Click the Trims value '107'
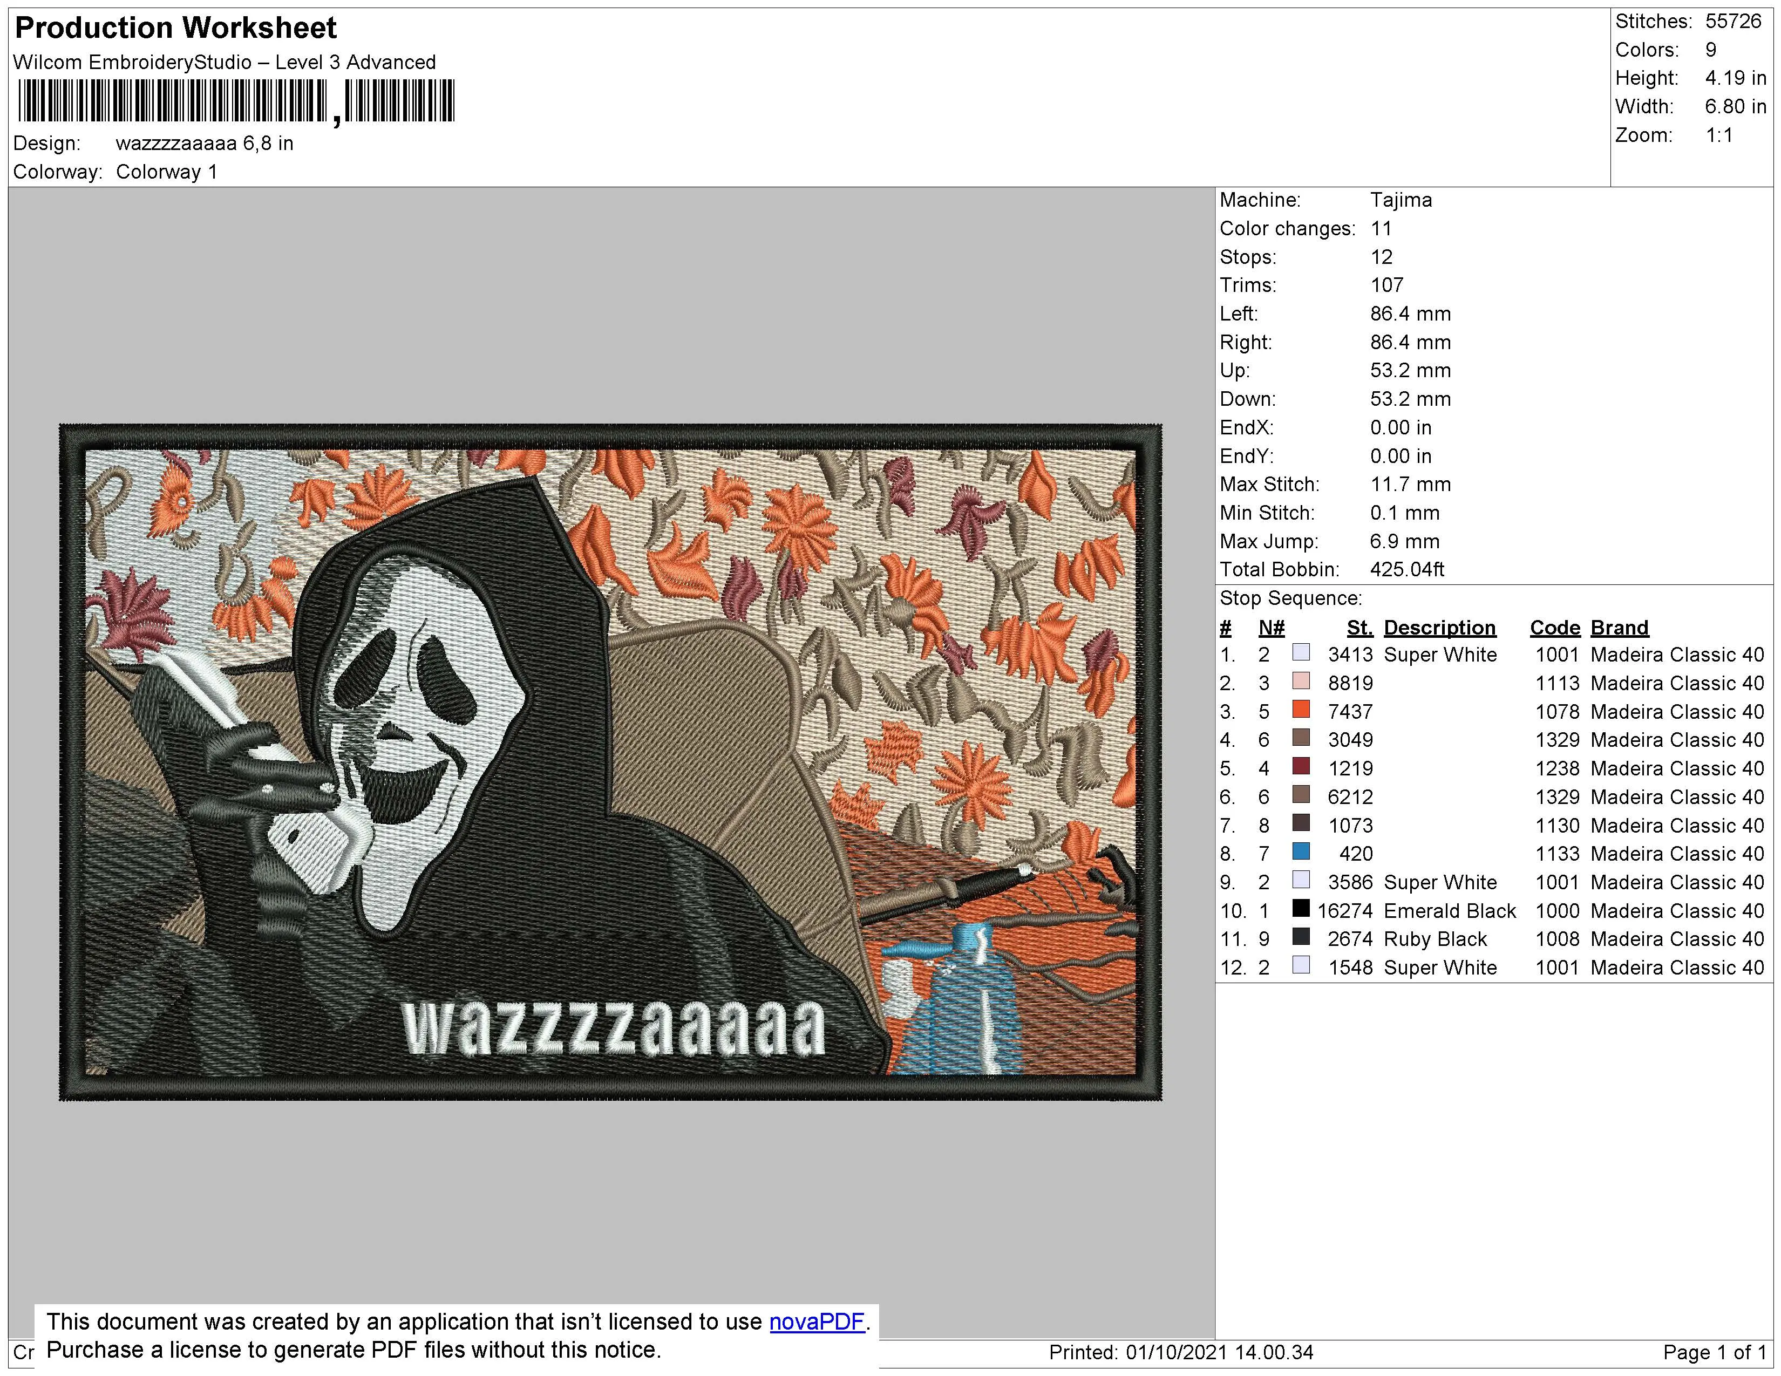Viewport: 1781px width, 1376px height. click(x=1386, y=285)
